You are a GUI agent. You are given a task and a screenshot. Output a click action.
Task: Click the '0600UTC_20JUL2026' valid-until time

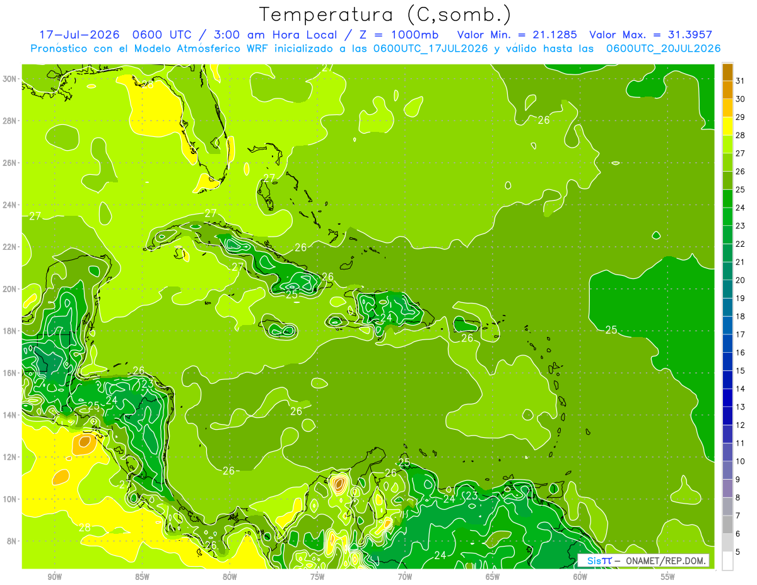click(x=663, y=49)
